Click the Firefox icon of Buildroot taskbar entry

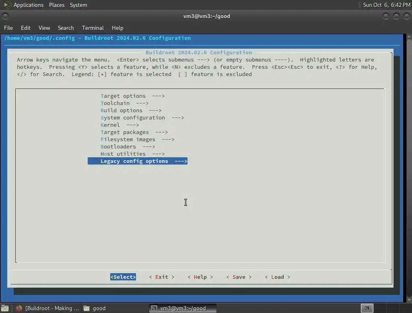[19, 308]
